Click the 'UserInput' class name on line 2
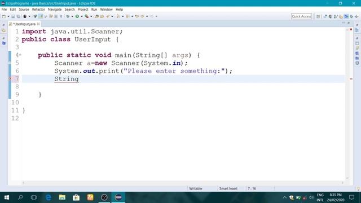The image size is (361, 203). (93, 39)
